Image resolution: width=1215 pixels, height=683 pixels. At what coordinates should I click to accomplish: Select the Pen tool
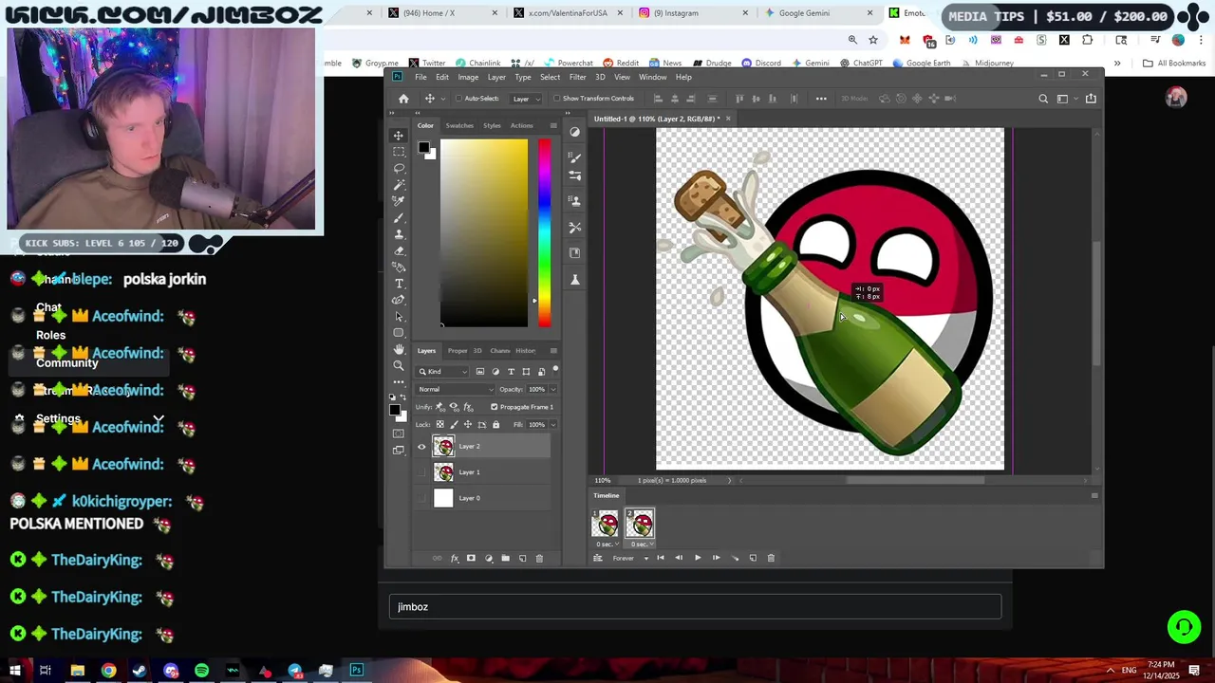(399, 300)
